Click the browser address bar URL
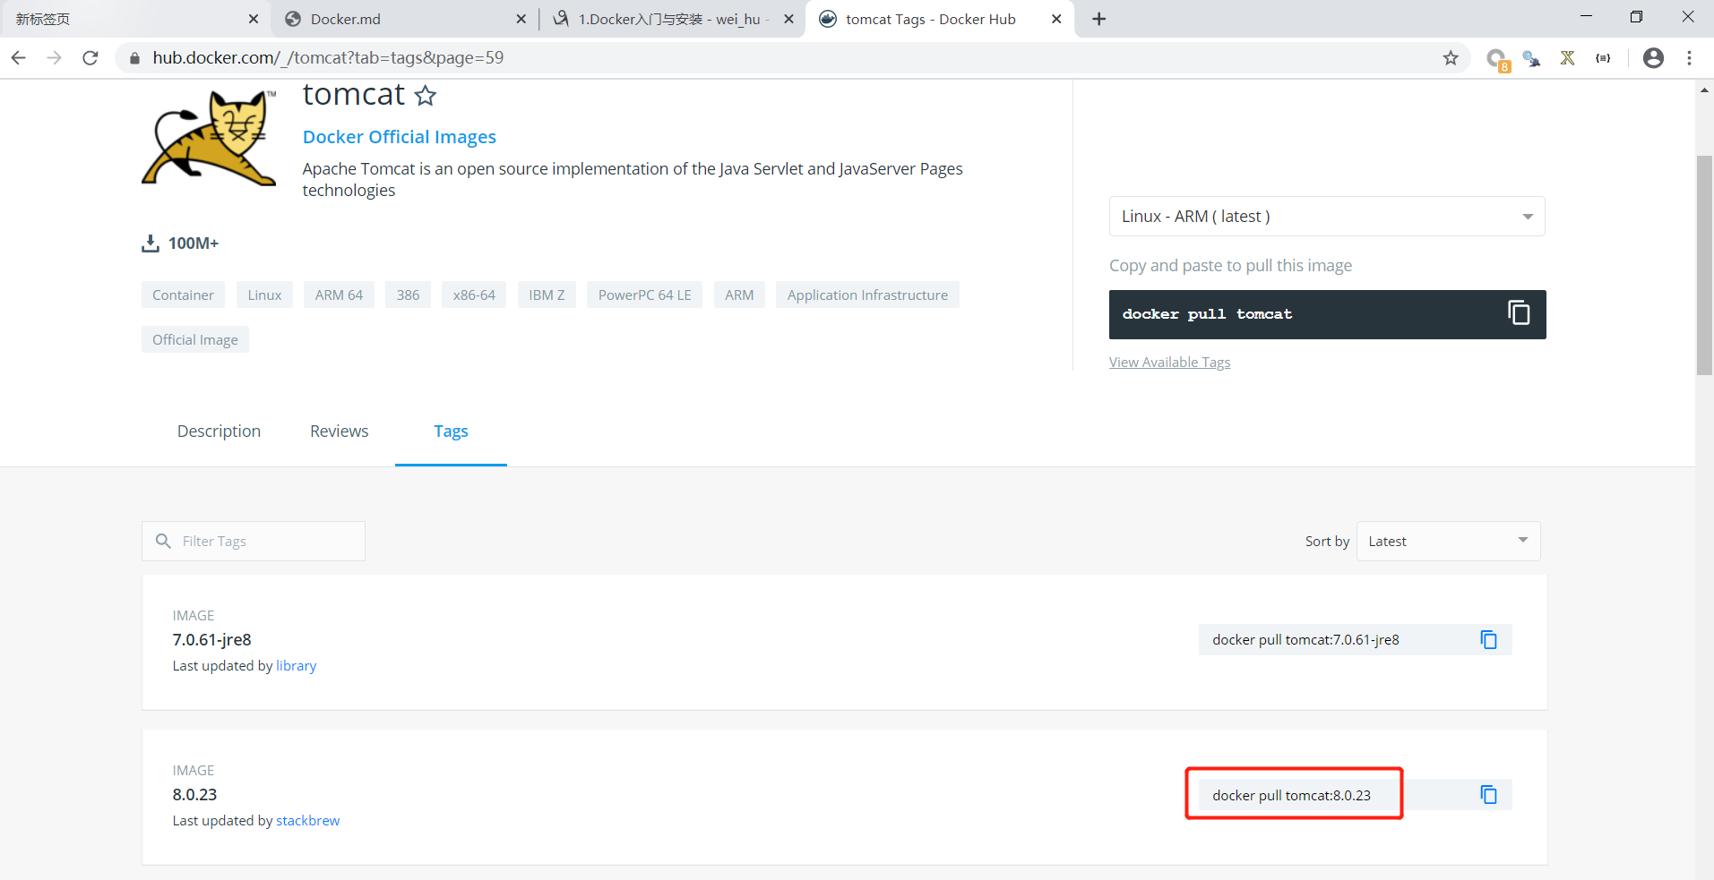 pos(328,58)
